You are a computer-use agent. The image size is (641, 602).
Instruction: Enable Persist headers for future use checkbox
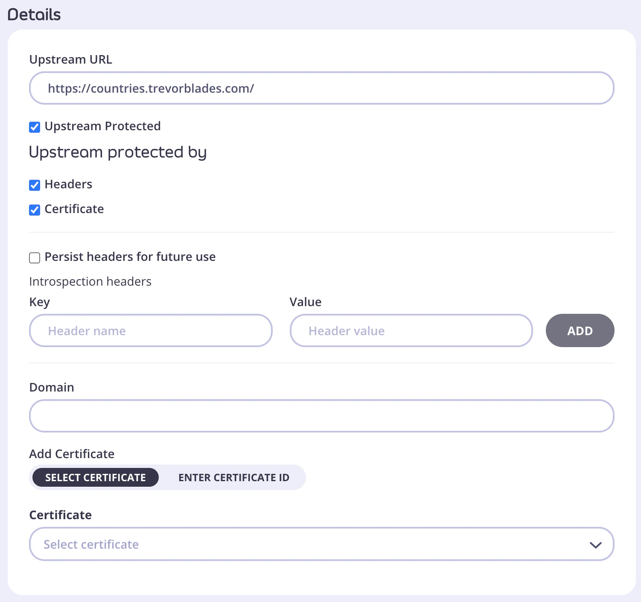tap(35, 257)
